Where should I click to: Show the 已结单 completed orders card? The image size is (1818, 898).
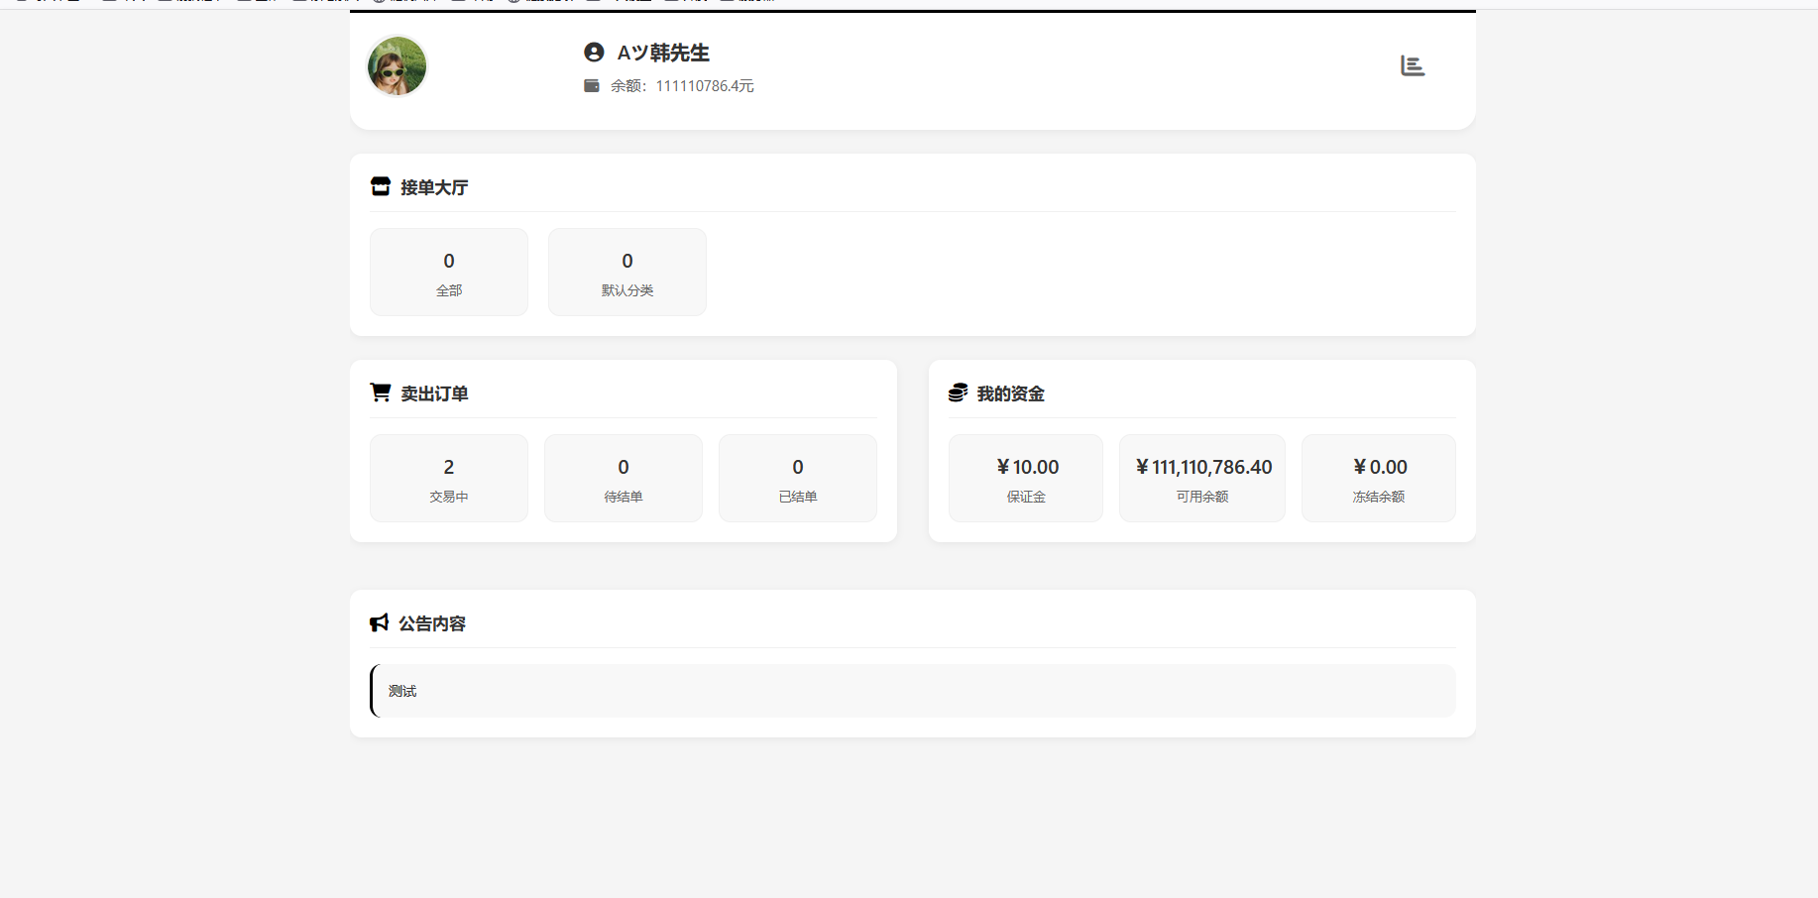pos(798,479)
